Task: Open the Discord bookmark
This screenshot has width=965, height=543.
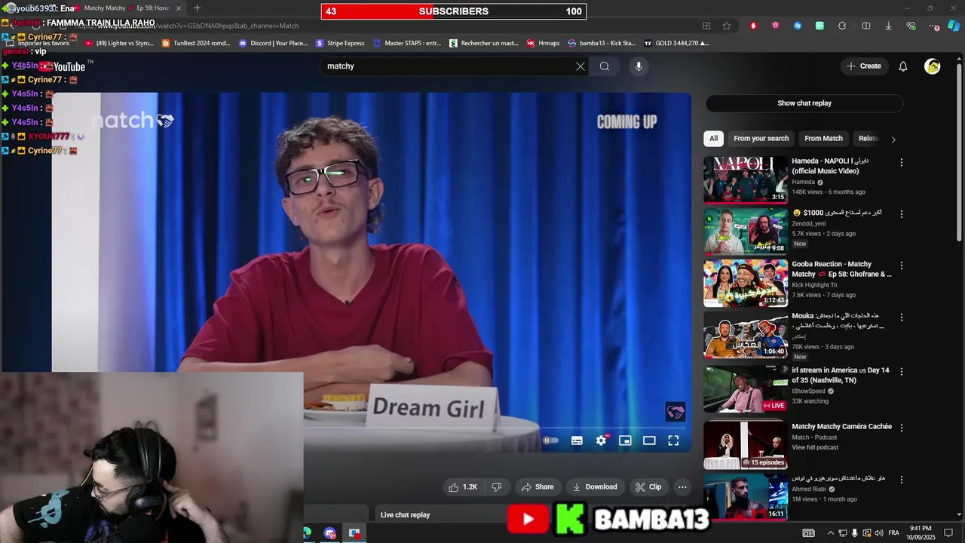Action: (x=273, y=43)
